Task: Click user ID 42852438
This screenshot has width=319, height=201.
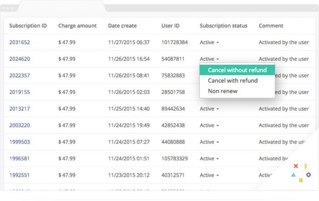Action: tap(173, 125)
